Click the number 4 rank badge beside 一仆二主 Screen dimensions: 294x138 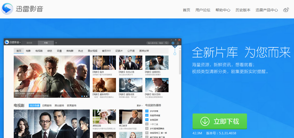pyautogui.click(x=147, y=124)
